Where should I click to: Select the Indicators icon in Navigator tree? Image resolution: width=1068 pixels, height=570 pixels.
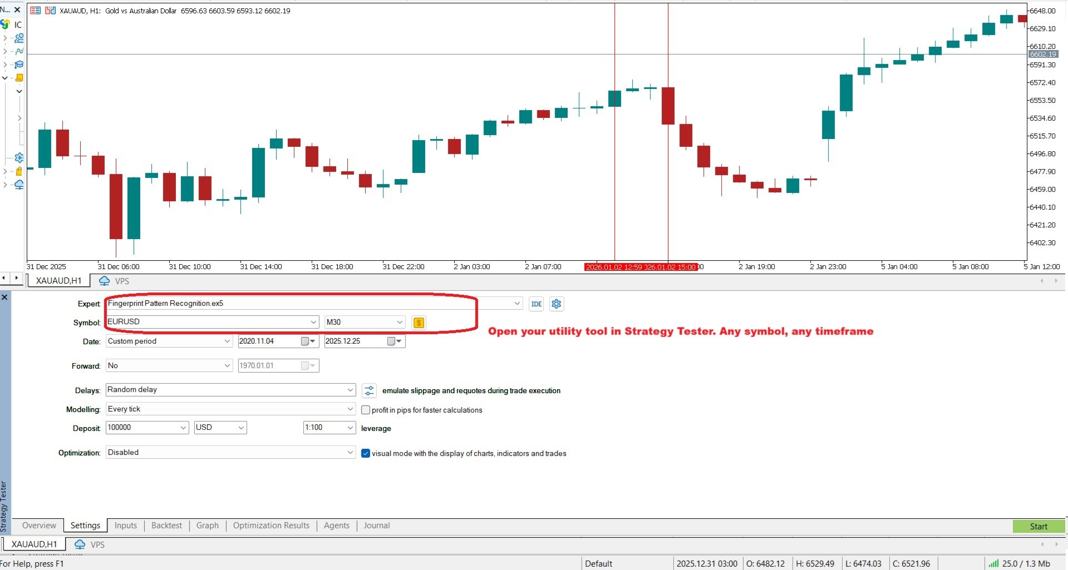tap(19, 51)
